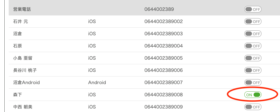Click the Android device type label
This screenshot has width=280, height=112.
pyautogui.click(x=97, y=82)
